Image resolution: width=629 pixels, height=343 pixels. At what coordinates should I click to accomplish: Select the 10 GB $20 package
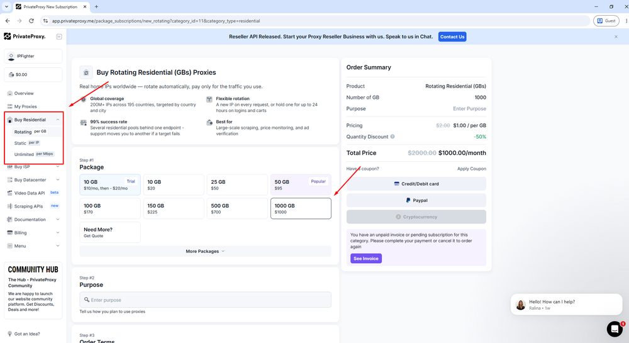[174, 185]
